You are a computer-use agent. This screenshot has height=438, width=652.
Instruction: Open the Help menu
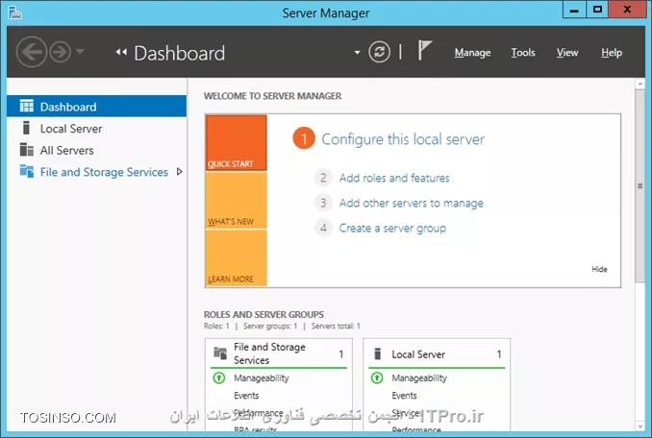click(x=612, y=52)
